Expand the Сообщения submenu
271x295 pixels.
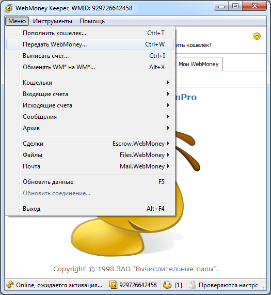(x=90, y=117)
